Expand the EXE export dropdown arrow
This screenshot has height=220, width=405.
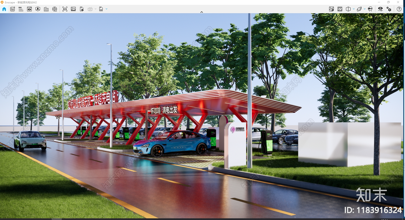106,9
